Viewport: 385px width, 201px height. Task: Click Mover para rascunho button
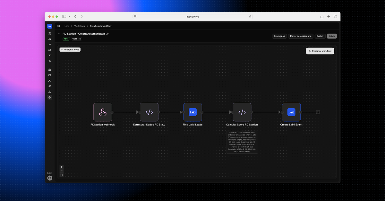pos(301,36)
